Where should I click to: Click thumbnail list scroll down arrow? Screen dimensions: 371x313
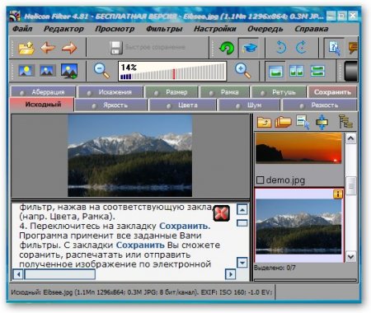[x=350, y=257]
